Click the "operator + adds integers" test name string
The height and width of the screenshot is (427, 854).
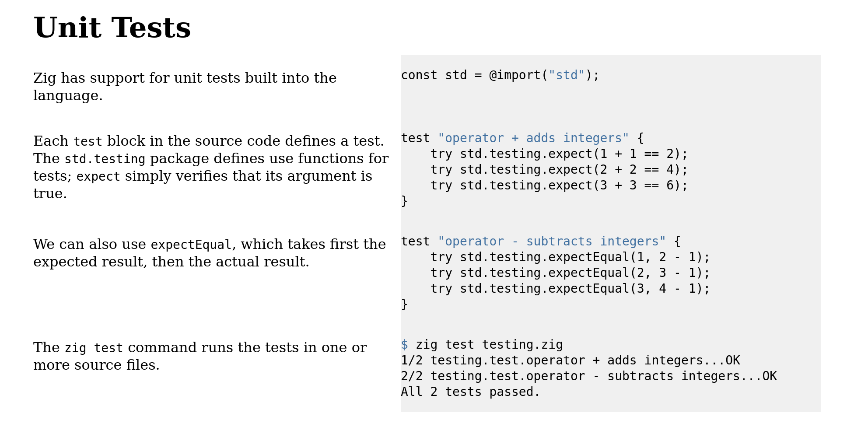click(533, 138)
